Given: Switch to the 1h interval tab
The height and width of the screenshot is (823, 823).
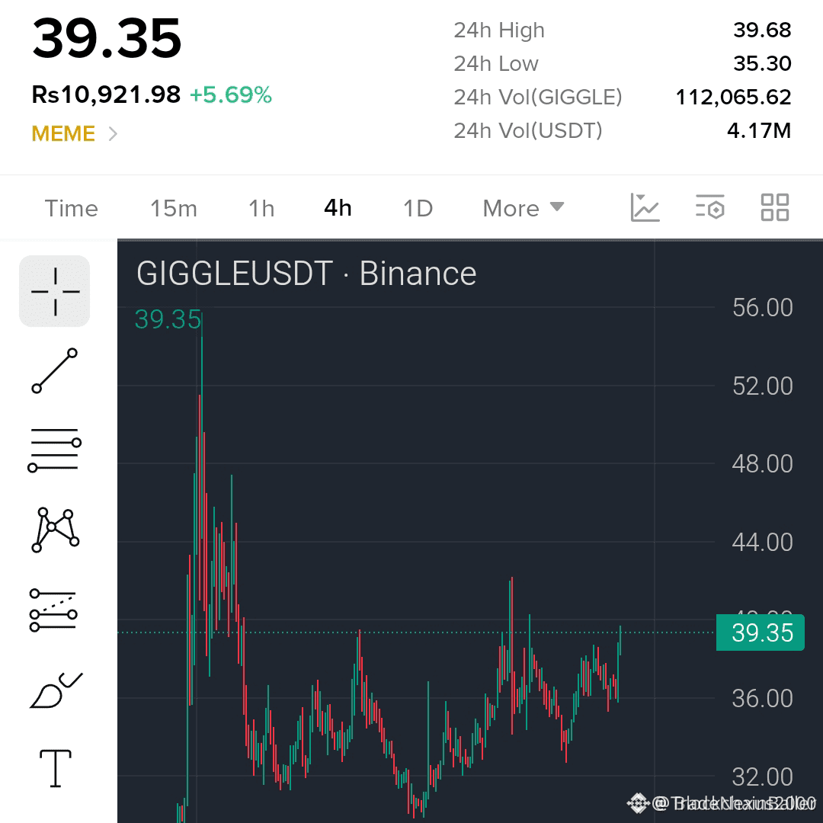Looking at the screenshot, I should [x=261, y=208].
